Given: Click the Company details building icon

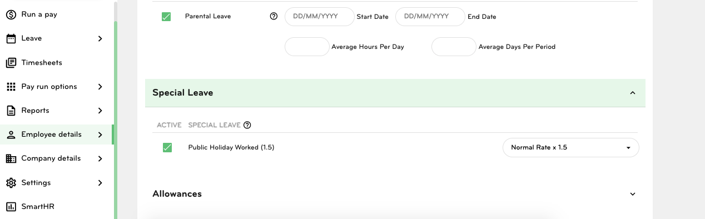Looking at the screenshot, I should tap(11, 158).
